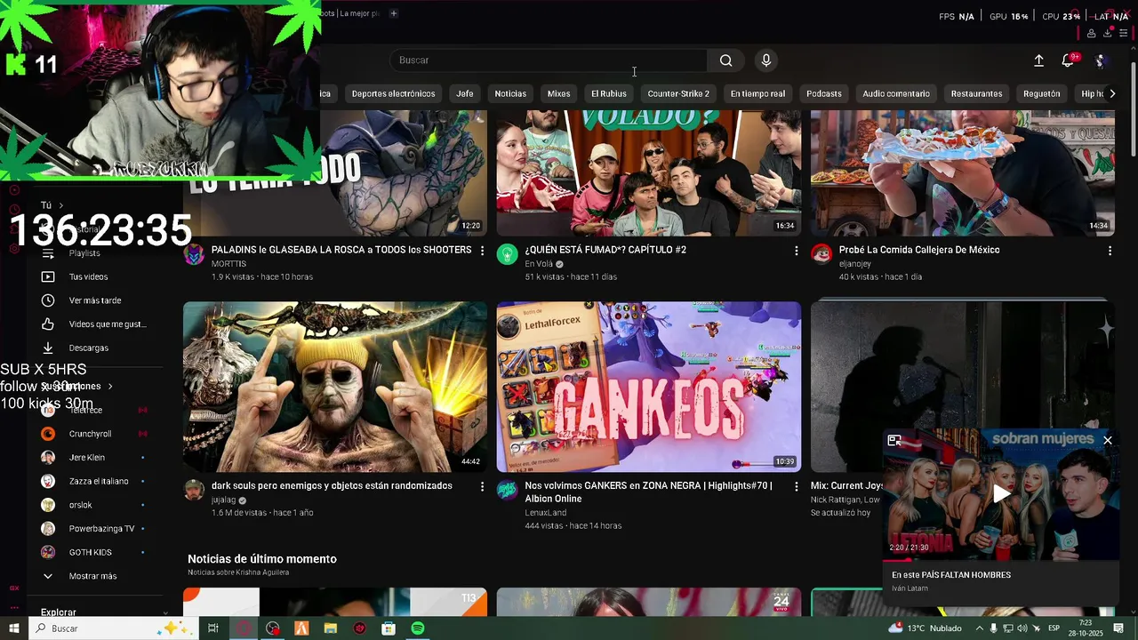Screen dimensions: 1138x640
Task: Click the Windows taskbar search box
Action: (114, 628)
